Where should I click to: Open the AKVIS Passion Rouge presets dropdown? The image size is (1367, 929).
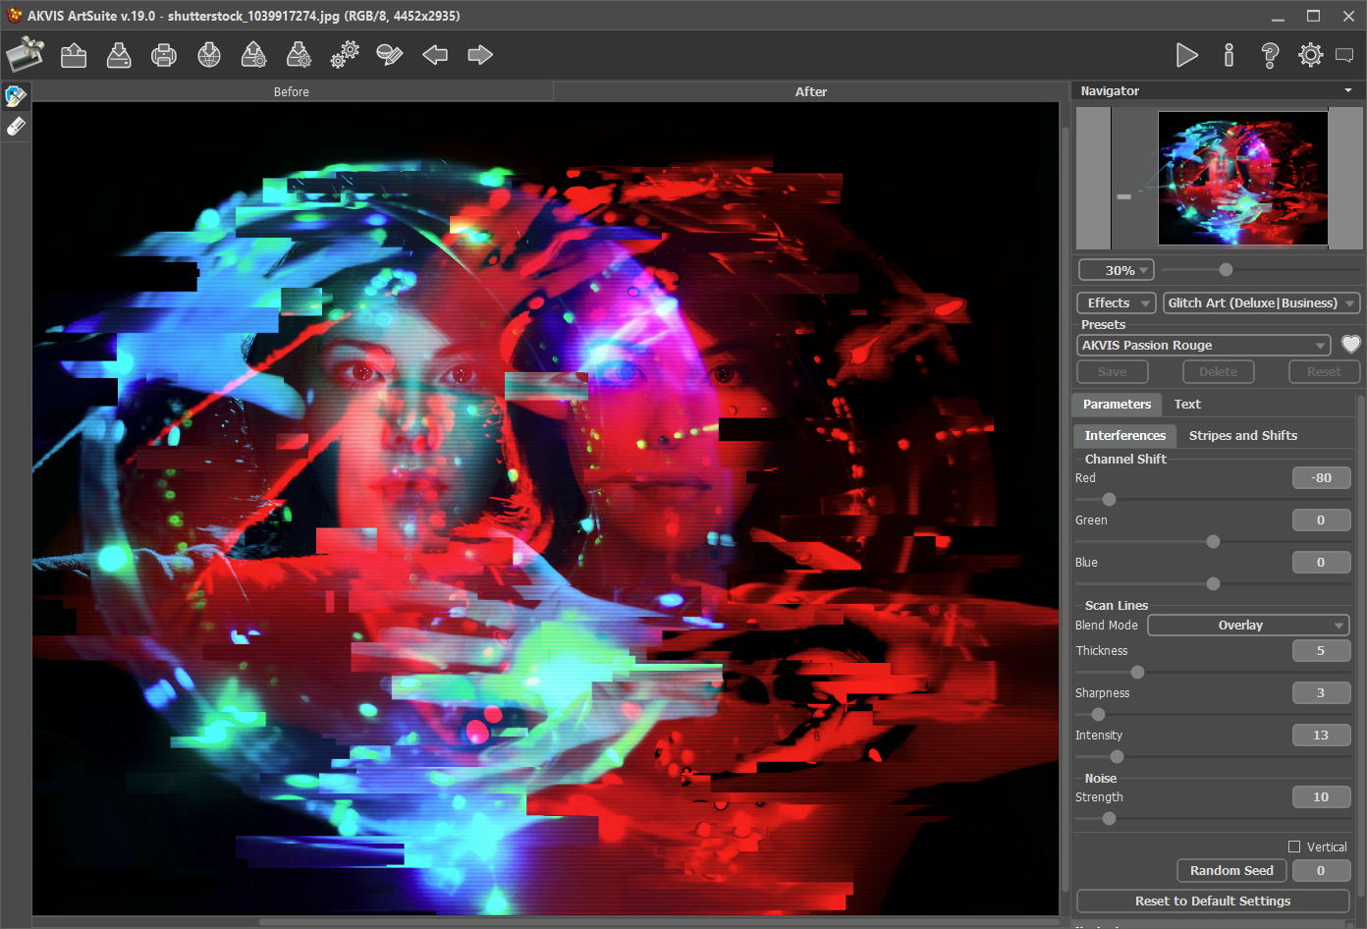tap(1203, 346)
